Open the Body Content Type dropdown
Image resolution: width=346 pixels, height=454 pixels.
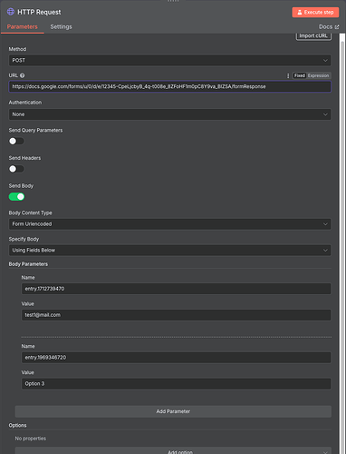tap(169, 224)
